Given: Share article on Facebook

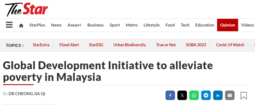Looking at the screenshot, I should [170, 95].
